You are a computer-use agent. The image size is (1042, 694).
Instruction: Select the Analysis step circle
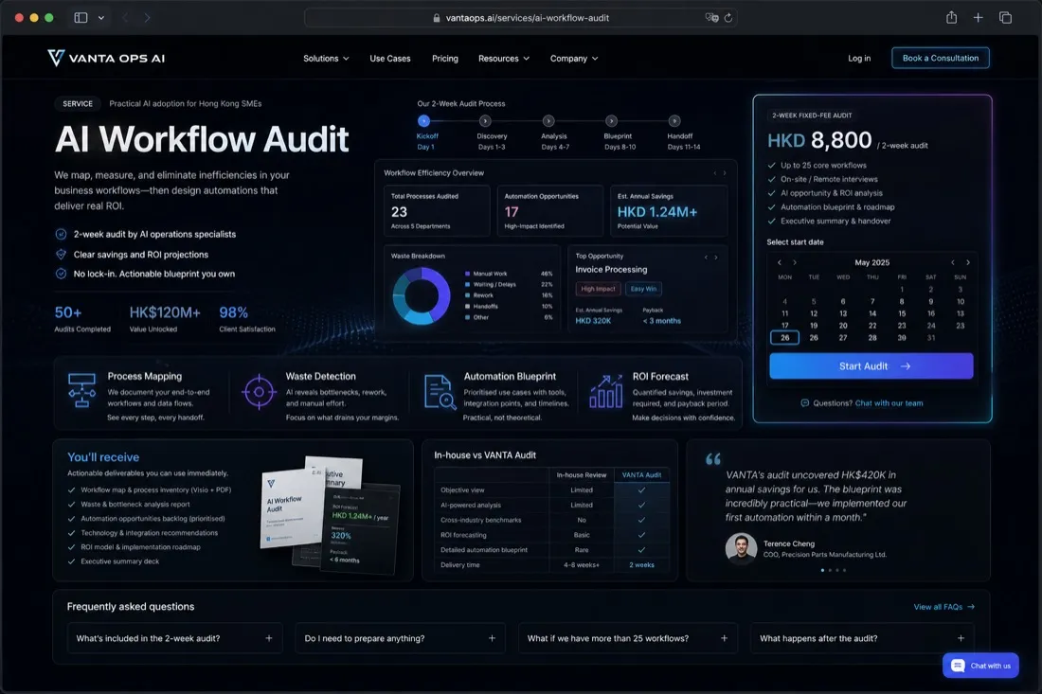point(548,121)
